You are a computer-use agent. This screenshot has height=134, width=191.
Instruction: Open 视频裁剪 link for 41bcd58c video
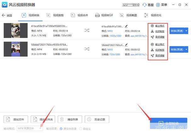click(x=160, y=31)
